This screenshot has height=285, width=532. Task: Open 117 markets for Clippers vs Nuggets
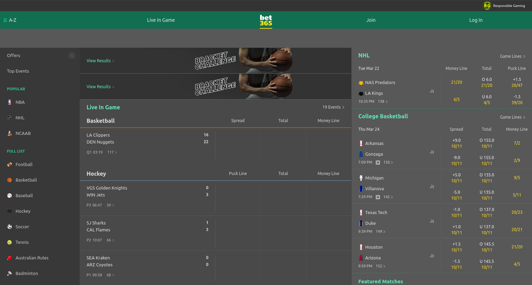(x=112, y=152)
